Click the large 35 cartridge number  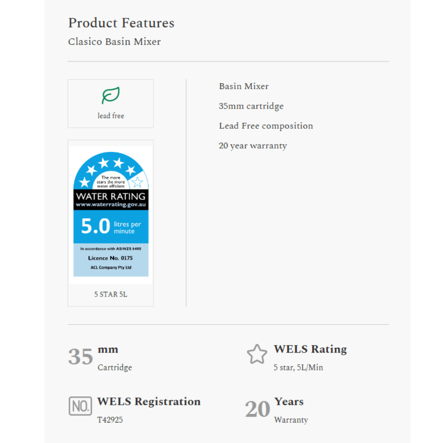pos(80,356)
